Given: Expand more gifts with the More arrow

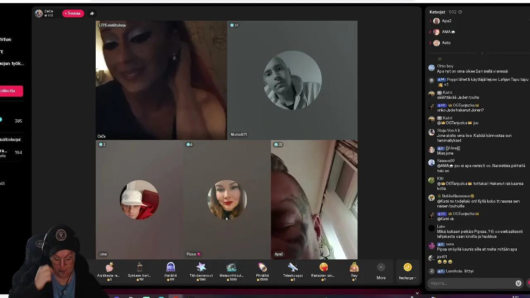Looking at the screenshot, I should [x=381, y=267].
